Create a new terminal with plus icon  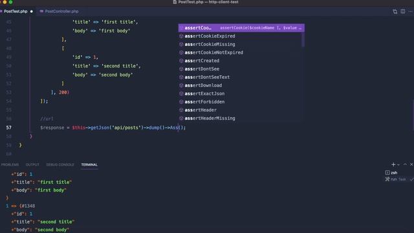tap(393, 164)
